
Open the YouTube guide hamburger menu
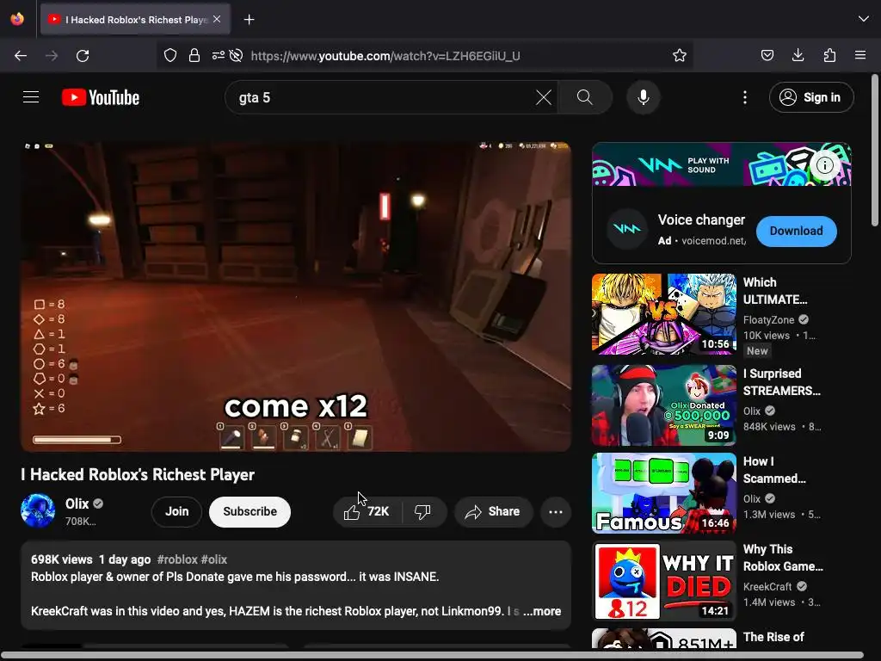(31, 97)
